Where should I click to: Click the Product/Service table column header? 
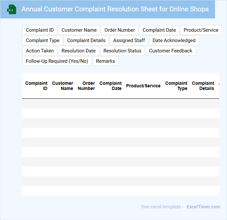143,86
